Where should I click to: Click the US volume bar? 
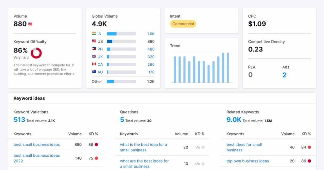tap(121, 41)
